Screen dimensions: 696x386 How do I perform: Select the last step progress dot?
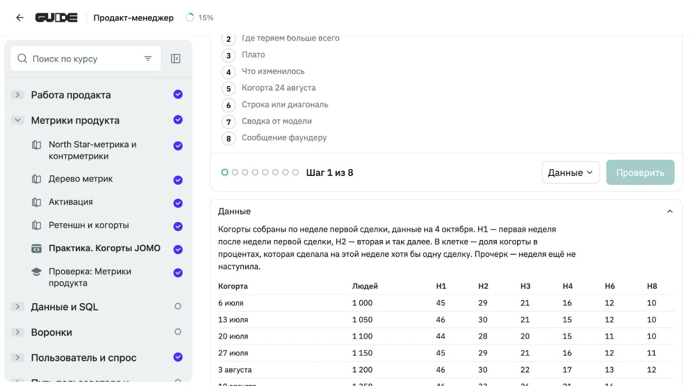pyautogui.click(x=295, y=173)
